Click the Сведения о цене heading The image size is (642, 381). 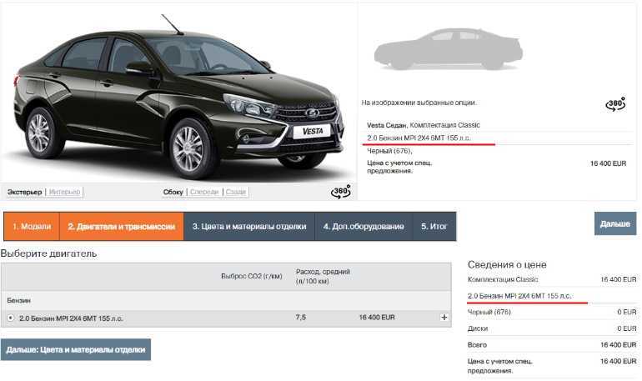pos(507,265)
